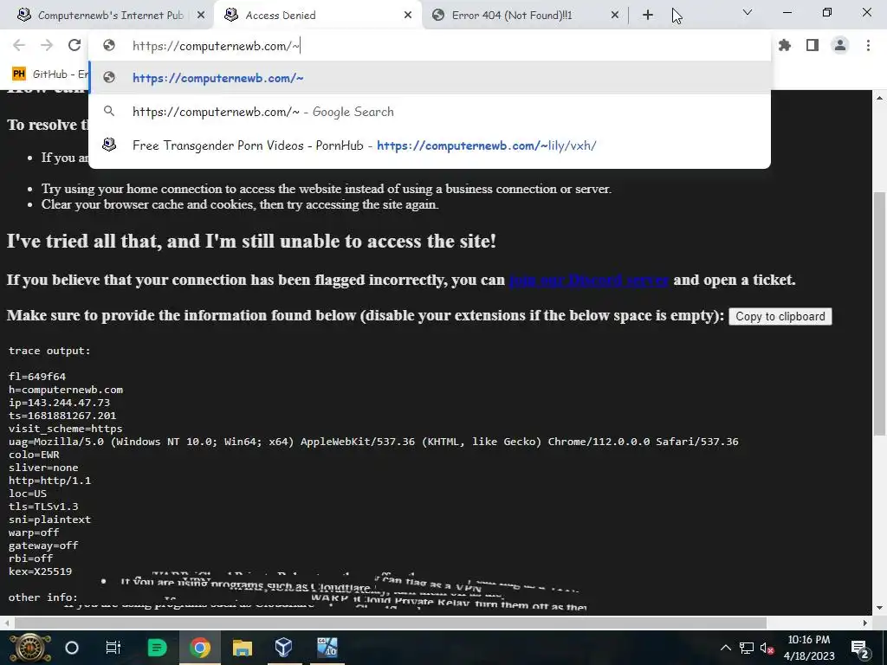Click the kex=X25519 trace line
Screen dimensions: 887x665
(40, 571)
